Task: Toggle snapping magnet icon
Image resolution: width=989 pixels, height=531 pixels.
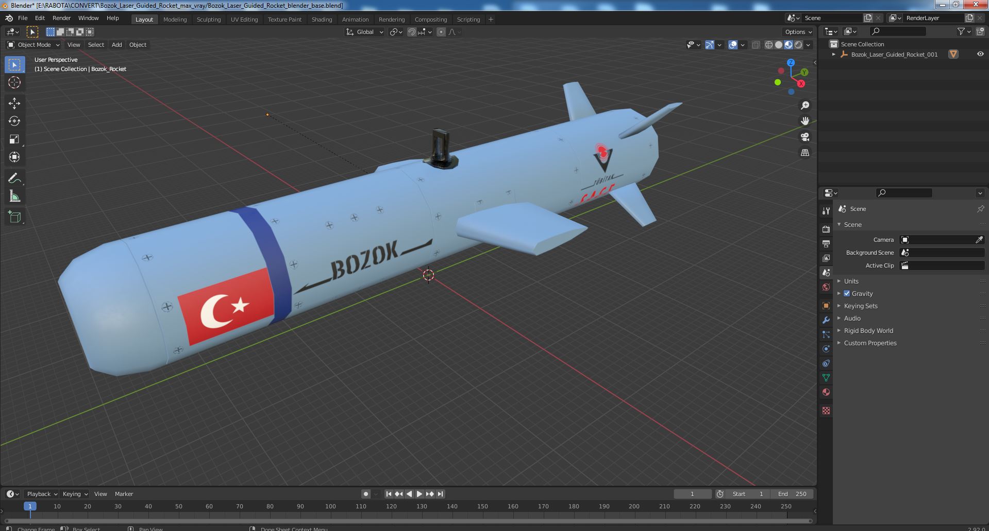Action: click(x=412, y=32)
